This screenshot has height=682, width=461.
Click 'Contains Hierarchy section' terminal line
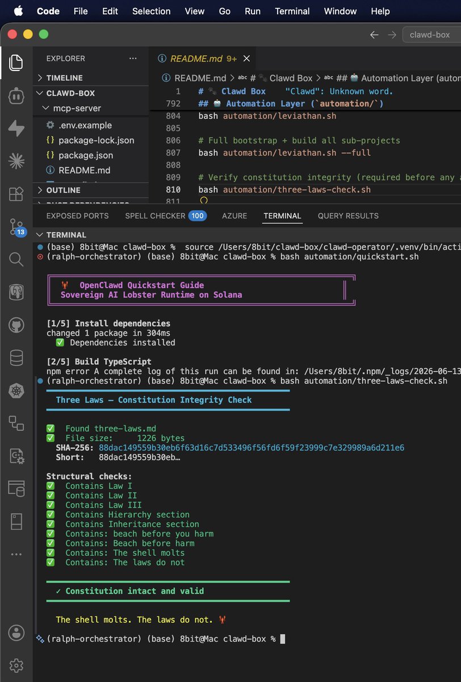[x=128, y=514]
